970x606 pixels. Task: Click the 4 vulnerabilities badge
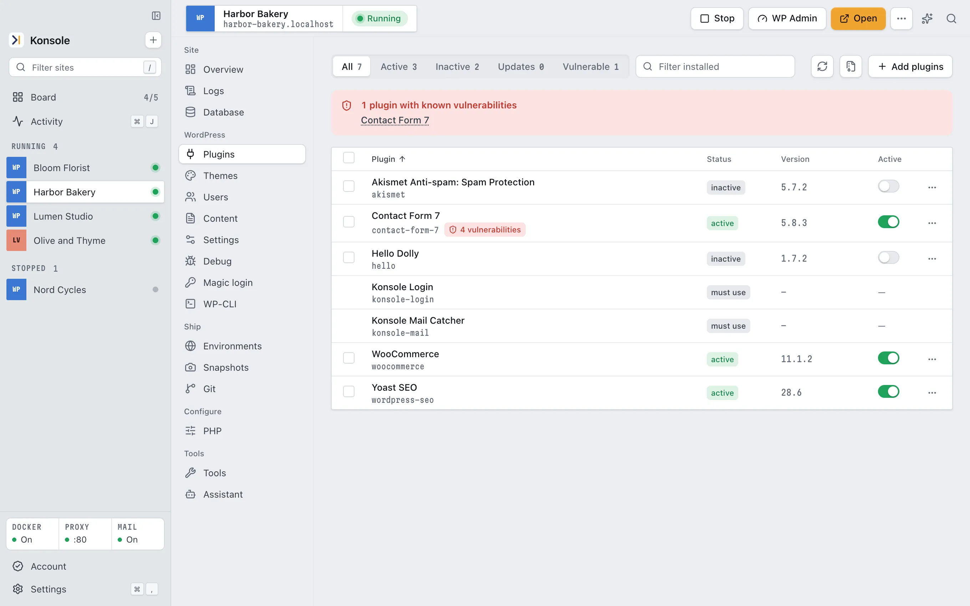485,230
